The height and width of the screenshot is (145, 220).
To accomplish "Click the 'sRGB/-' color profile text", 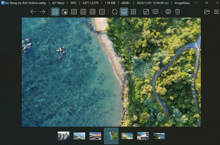I will [126, 3].
